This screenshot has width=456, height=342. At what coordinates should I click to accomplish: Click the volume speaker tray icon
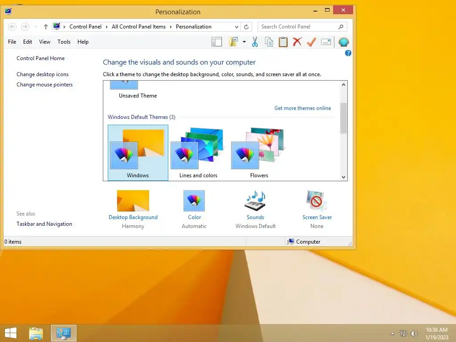(x=414, y=333)
